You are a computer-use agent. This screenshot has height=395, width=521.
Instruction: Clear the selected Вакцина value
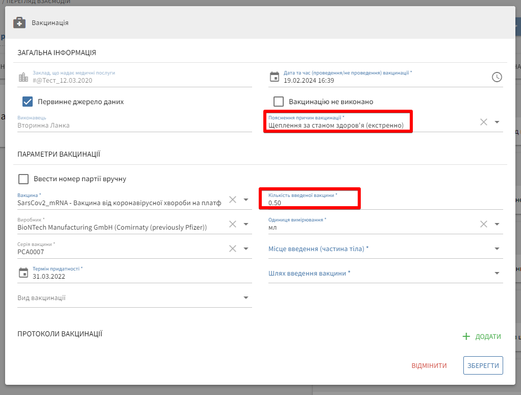(x=233, y=200)
